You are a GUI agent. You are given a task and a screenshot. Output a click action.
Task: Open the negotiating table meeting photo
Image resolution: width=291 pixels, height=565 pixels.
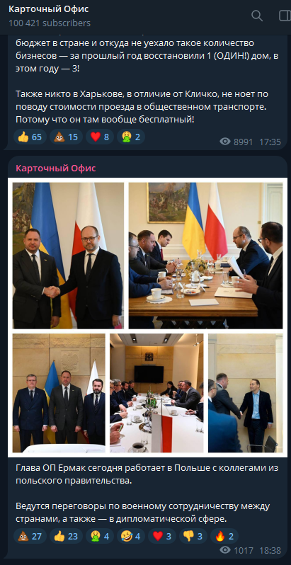(x=205, y=256)
